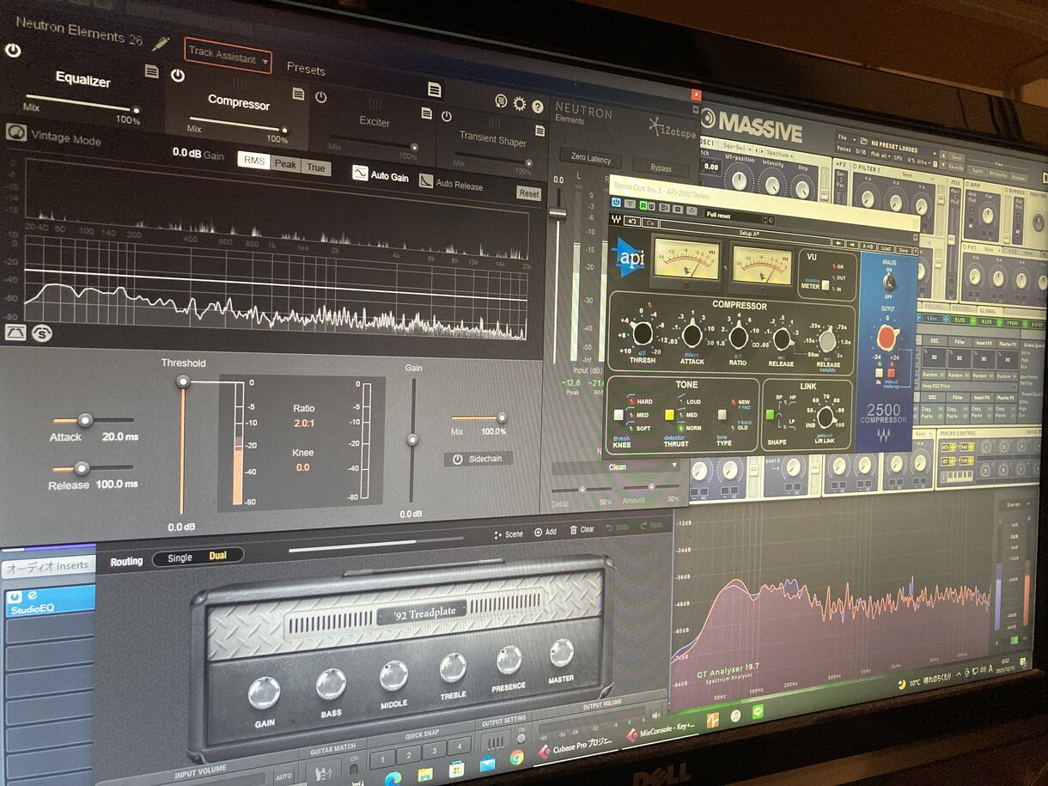Flip the ANALOG on/off switch on API-2500
This screenshot has width=1048, height=786.
[889, 280]
